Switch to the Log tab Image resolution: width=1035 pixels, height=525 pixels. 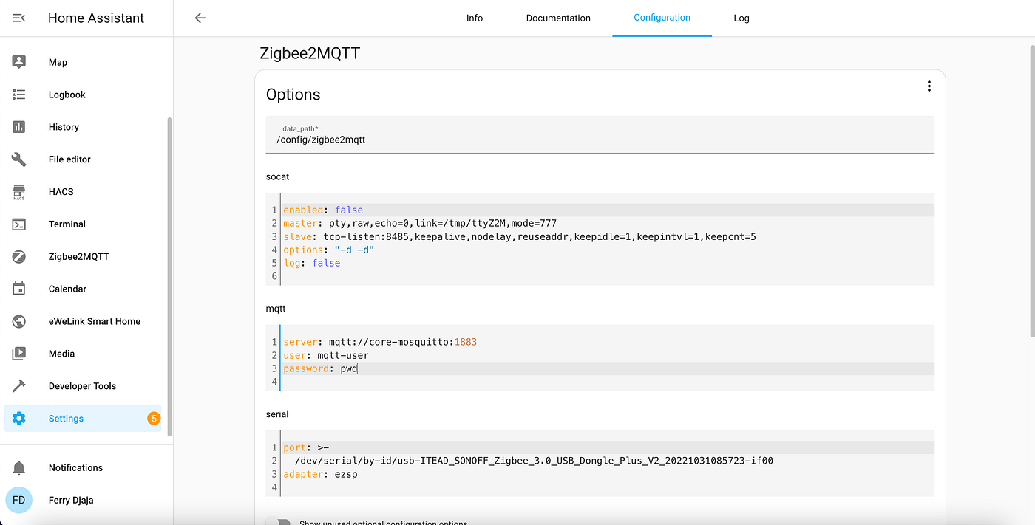742,18
